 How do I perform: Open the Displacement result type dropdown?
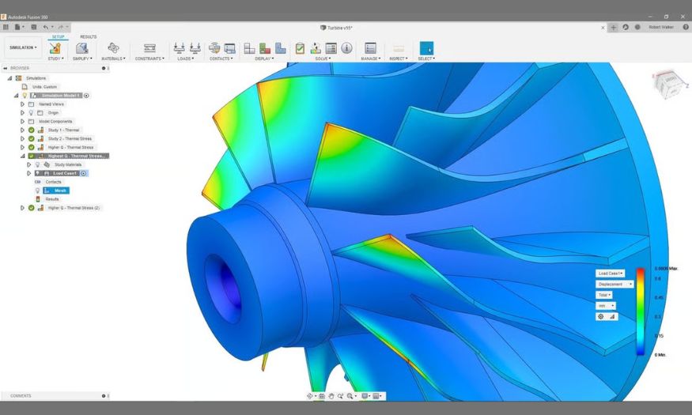click(614, 284)
